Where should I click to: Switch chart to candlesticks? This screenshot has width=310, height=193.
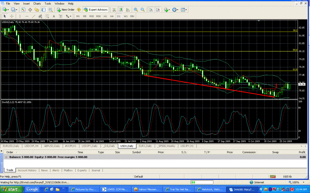121,9
